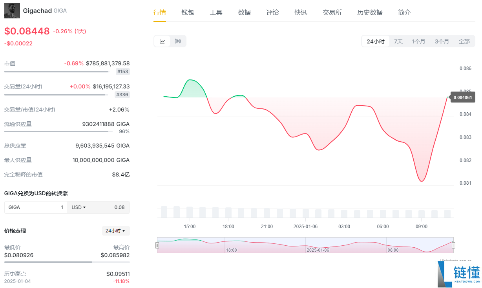
Task: Click the low-high price range bar
Action: click(67, 262)
